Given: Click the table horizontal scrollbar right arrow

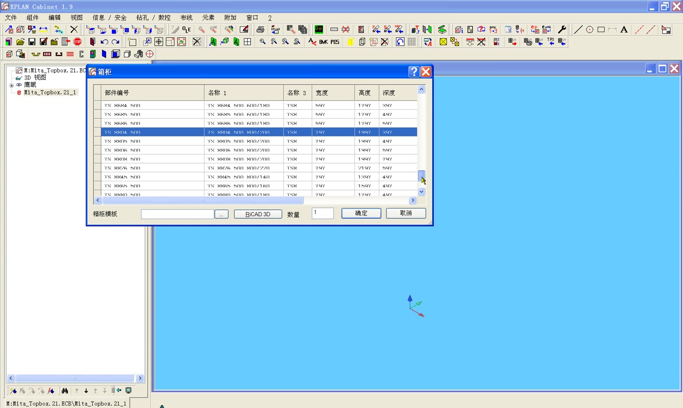Looking at the screenshot, I should [413, 201].
